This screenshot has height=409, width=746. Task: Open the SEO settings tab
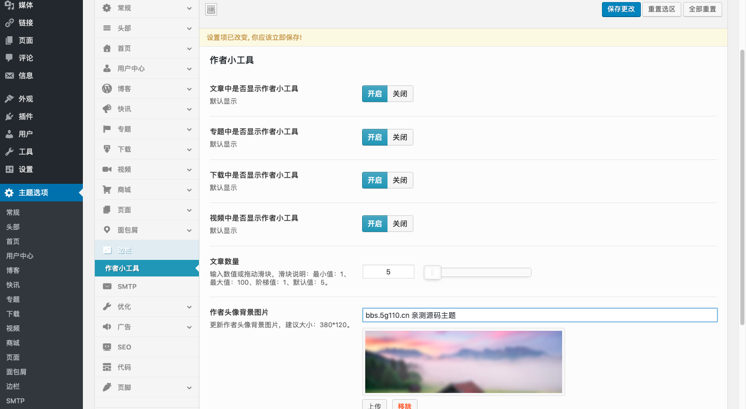[x=124, y=347]
